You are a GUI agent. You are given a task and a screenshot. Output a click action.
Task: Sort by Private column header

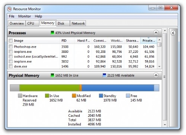point(148,41)
